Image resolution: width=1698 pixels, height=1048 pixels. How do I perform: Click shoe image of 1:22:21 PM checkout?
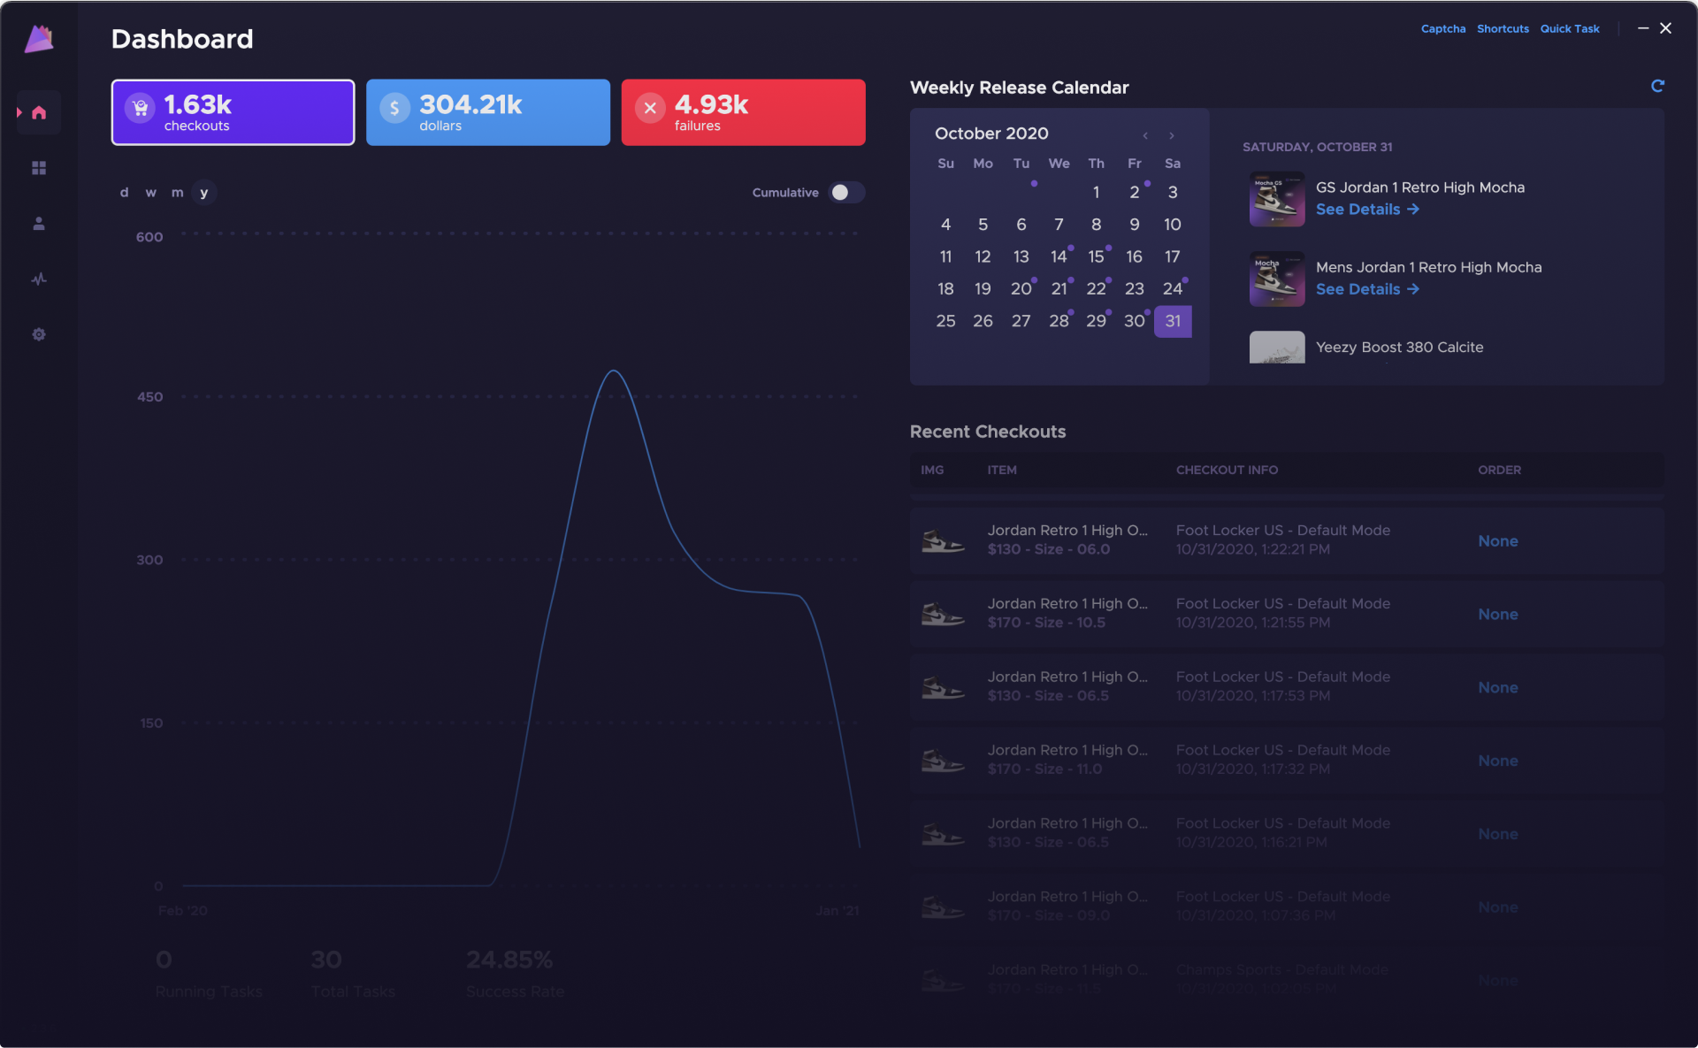click(943, 540)
